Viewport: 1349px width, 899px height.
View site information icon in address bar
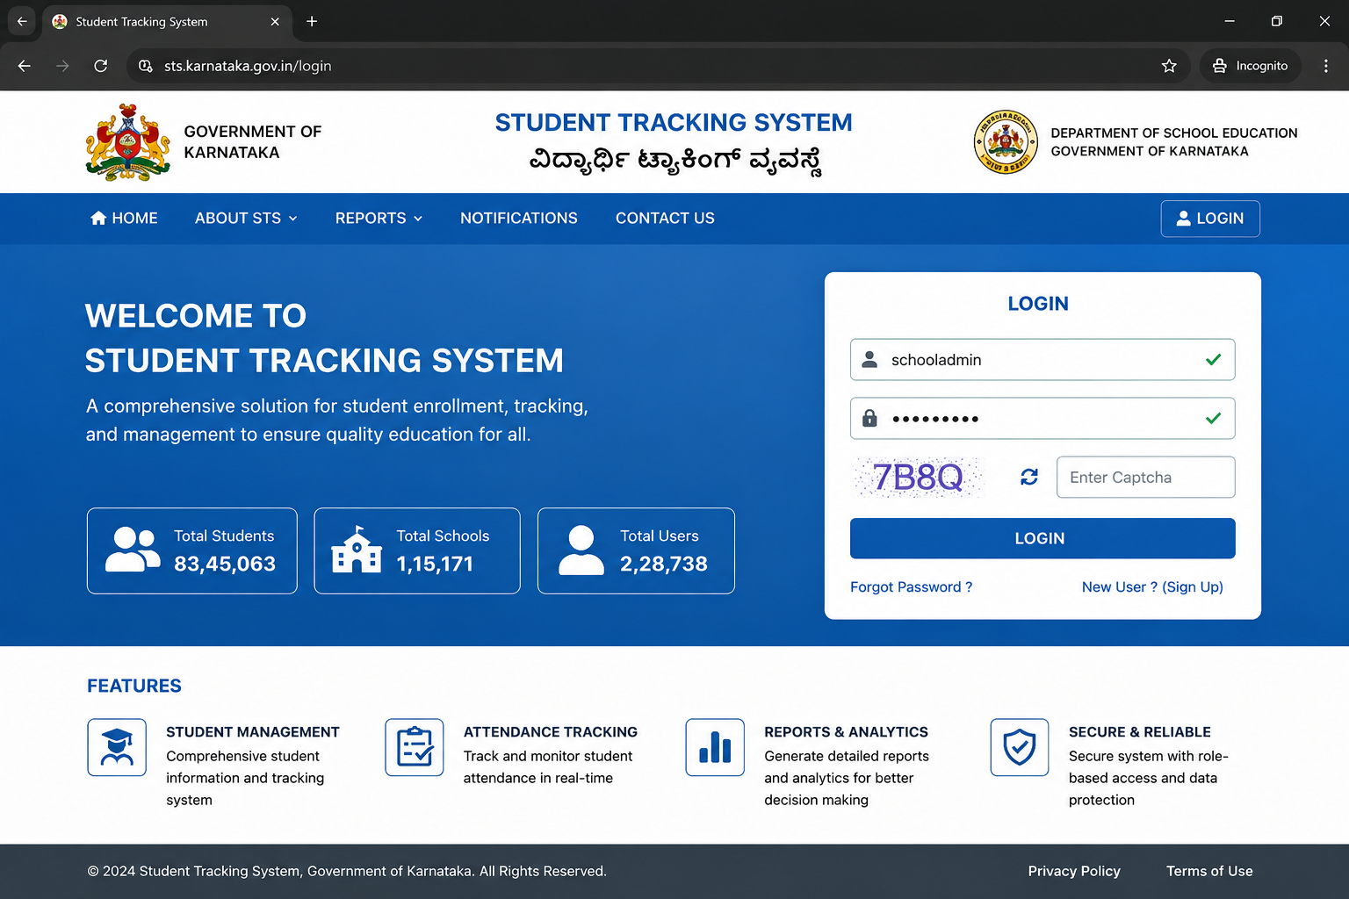tap(146, 66)
